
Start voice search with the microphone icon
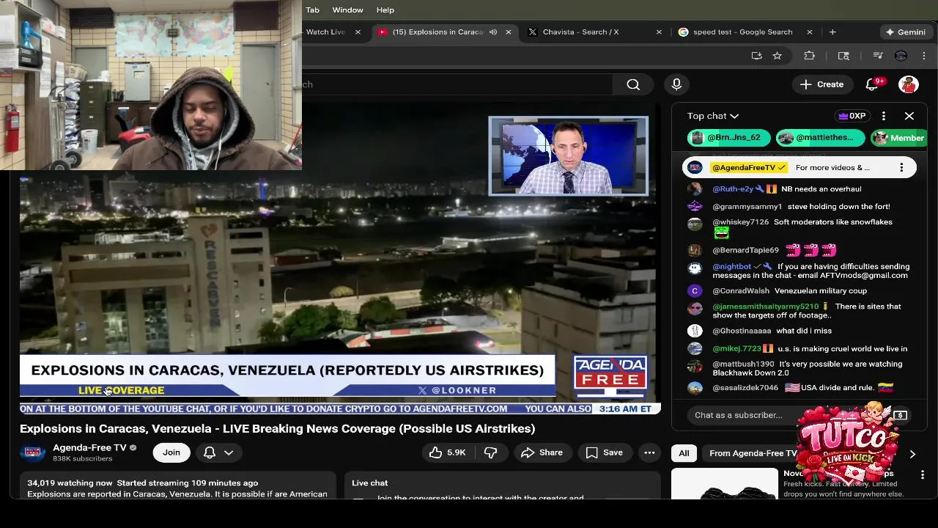[676, 84]
